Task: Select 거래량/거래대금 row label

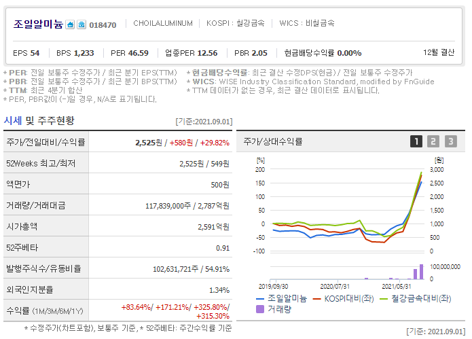Action: (x=36, y=205)
